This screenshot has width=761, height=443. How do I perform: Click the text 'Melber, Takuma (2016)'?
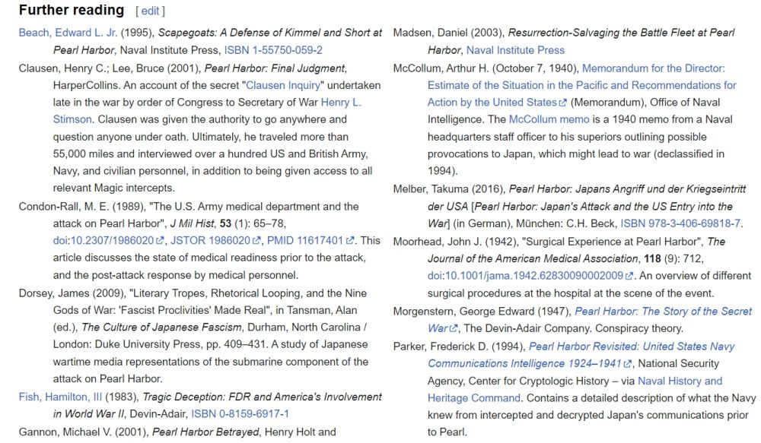pyautogui.click(x=450, y=189)
